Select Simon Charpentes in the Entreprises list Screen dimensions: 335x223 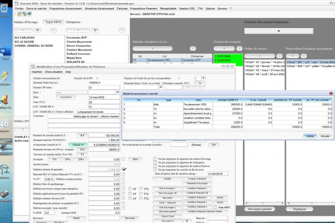coord(79,45)
